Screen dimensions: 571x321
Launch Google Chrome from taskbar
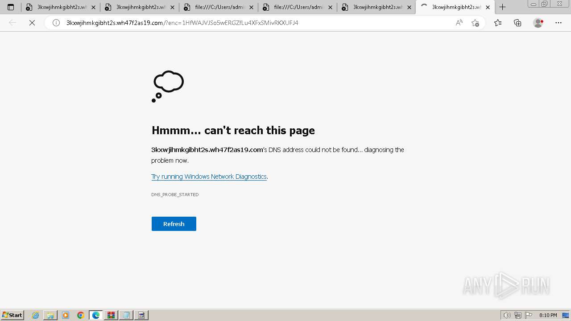coord(81,315)
